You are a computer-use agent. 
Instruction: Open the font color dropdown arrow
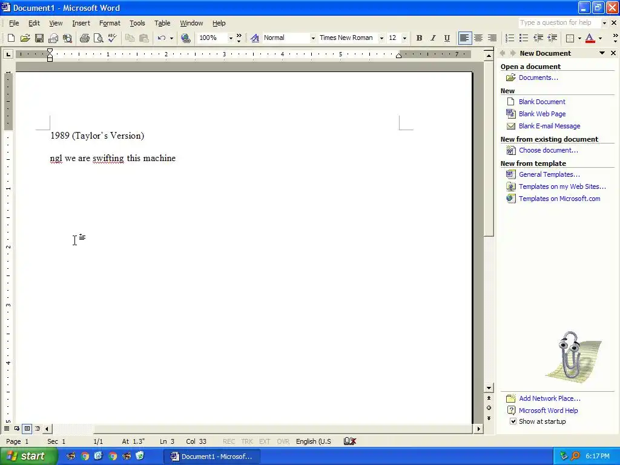pyautogui.click(x=600, y=38)
